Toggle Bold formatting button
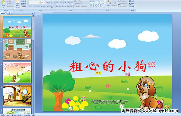This screenshot has height=116, width=181. (30, 7)
